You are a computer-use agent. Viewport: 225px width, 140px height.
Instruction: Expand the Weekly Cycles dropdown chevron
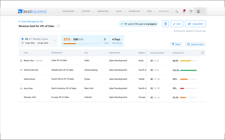pos(55,41)
